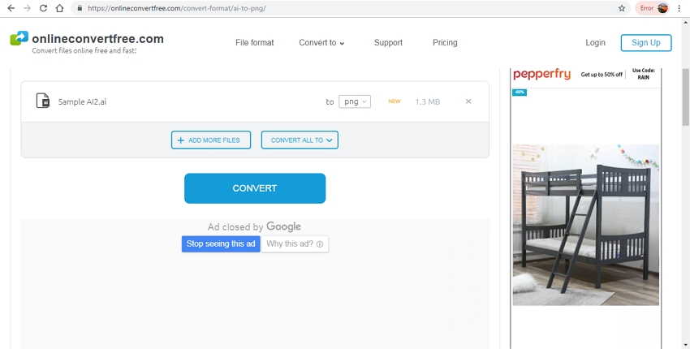Click the browser back arrow
The width and height of the screenshot is (690, 349).
point(11,8)
